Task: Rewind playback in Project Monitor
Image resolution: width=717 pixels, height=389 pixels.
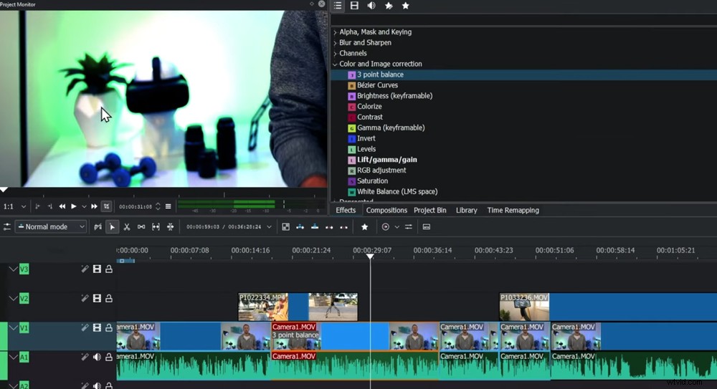Action: tap(62, 206)
